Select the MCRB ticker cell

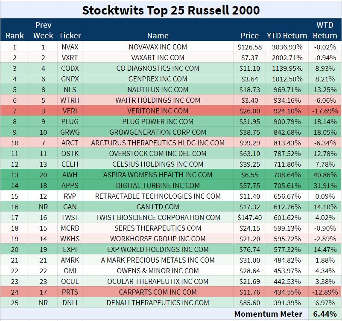tap(70, 228)
